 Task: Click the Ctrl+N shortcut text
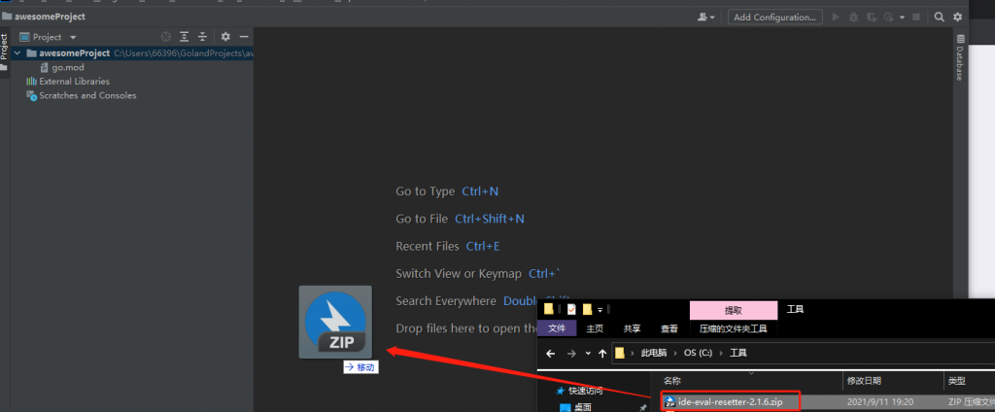[x=480, y=191]
